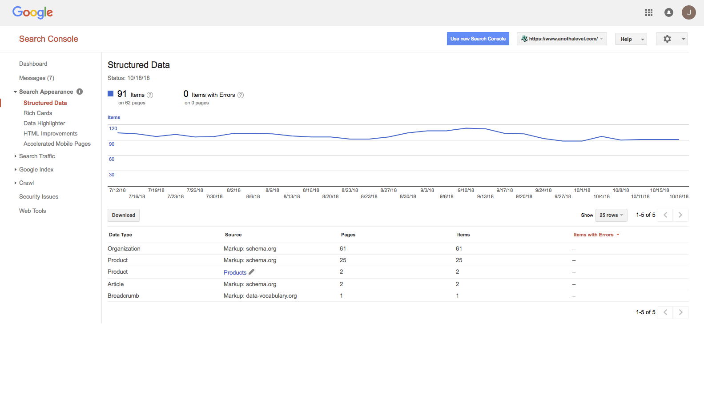Open Rich Cards in the sidebar
The image size is (704, 395).
click(38, 113)
